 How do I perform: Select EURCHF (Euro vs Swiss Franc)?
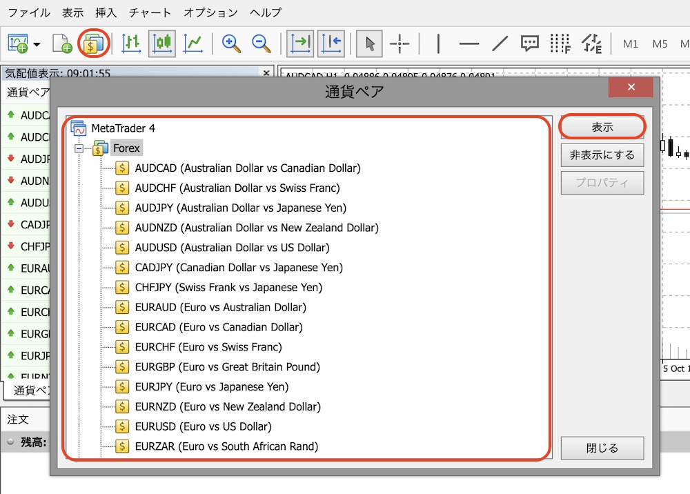point(199,347)
